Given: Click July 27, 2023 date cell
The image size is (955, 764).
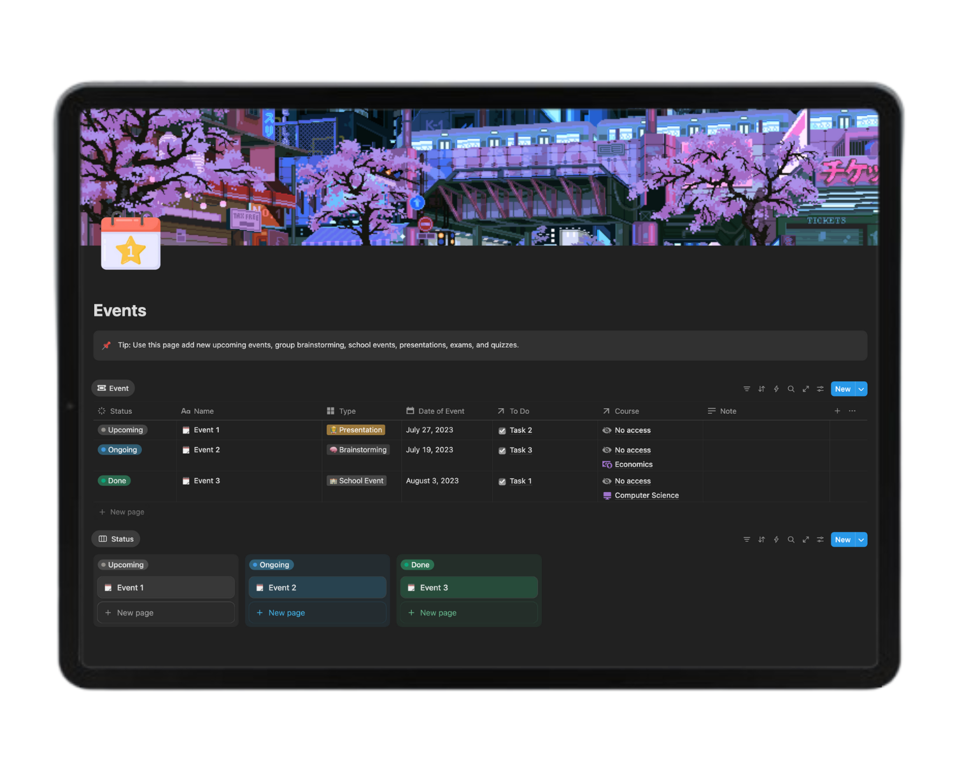Looking at the screenshot, I should [430, 430].
